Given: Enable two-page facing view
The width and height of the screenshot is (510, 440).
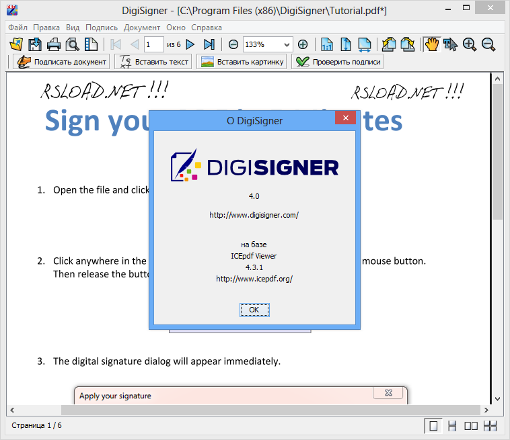Looking at the screenshot, I should 471,426.
